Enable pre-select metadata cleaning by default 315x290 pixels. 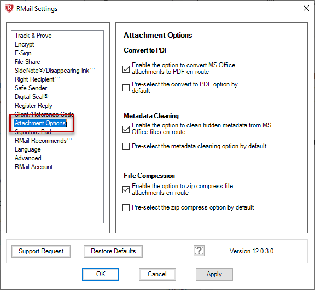point(126,146)
